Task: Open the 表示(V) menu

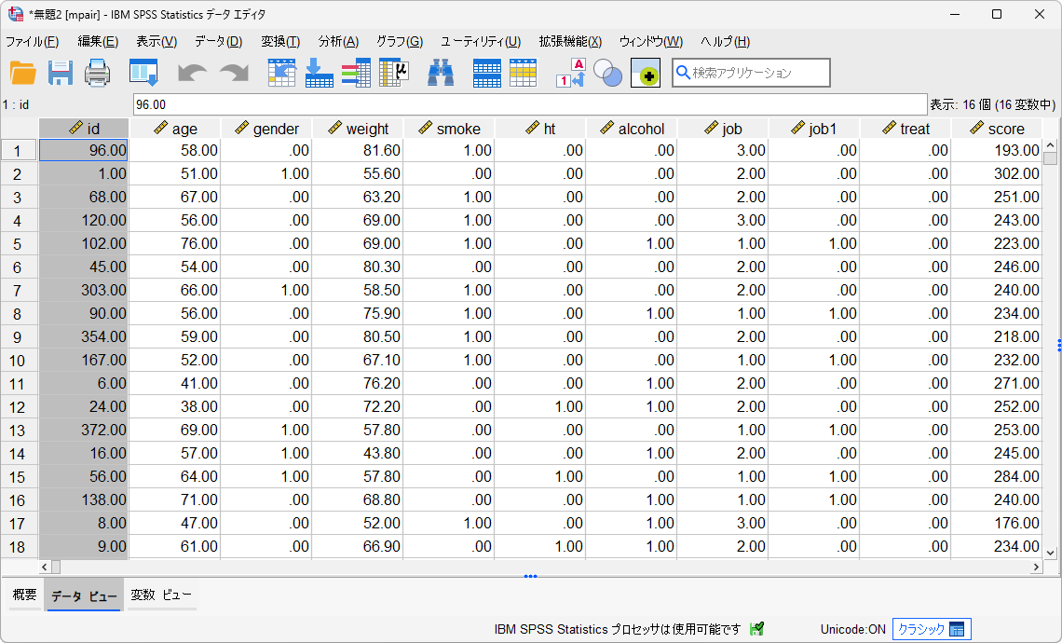Action: tap(157, 41)
